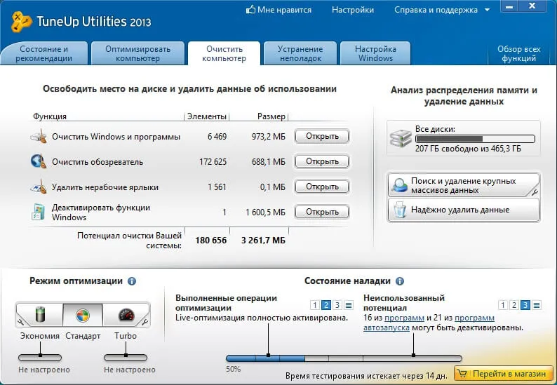557x385 pixels.
Task: Click the icon for Деактивировать функции Windows
Action: 39,212
